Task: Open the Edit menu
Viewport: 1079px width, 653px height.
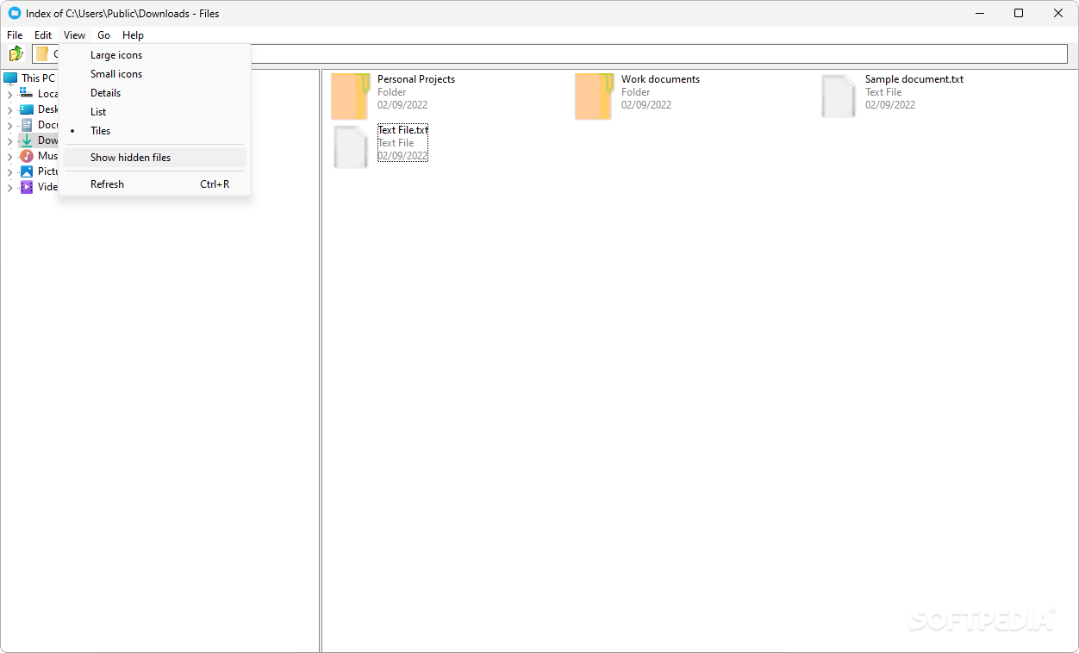Action: (43, 35)
